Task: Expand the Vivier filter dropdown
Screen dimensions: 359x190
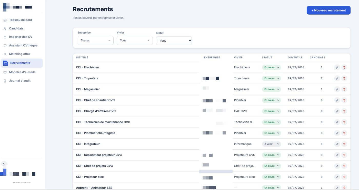Action: (135, 40)
